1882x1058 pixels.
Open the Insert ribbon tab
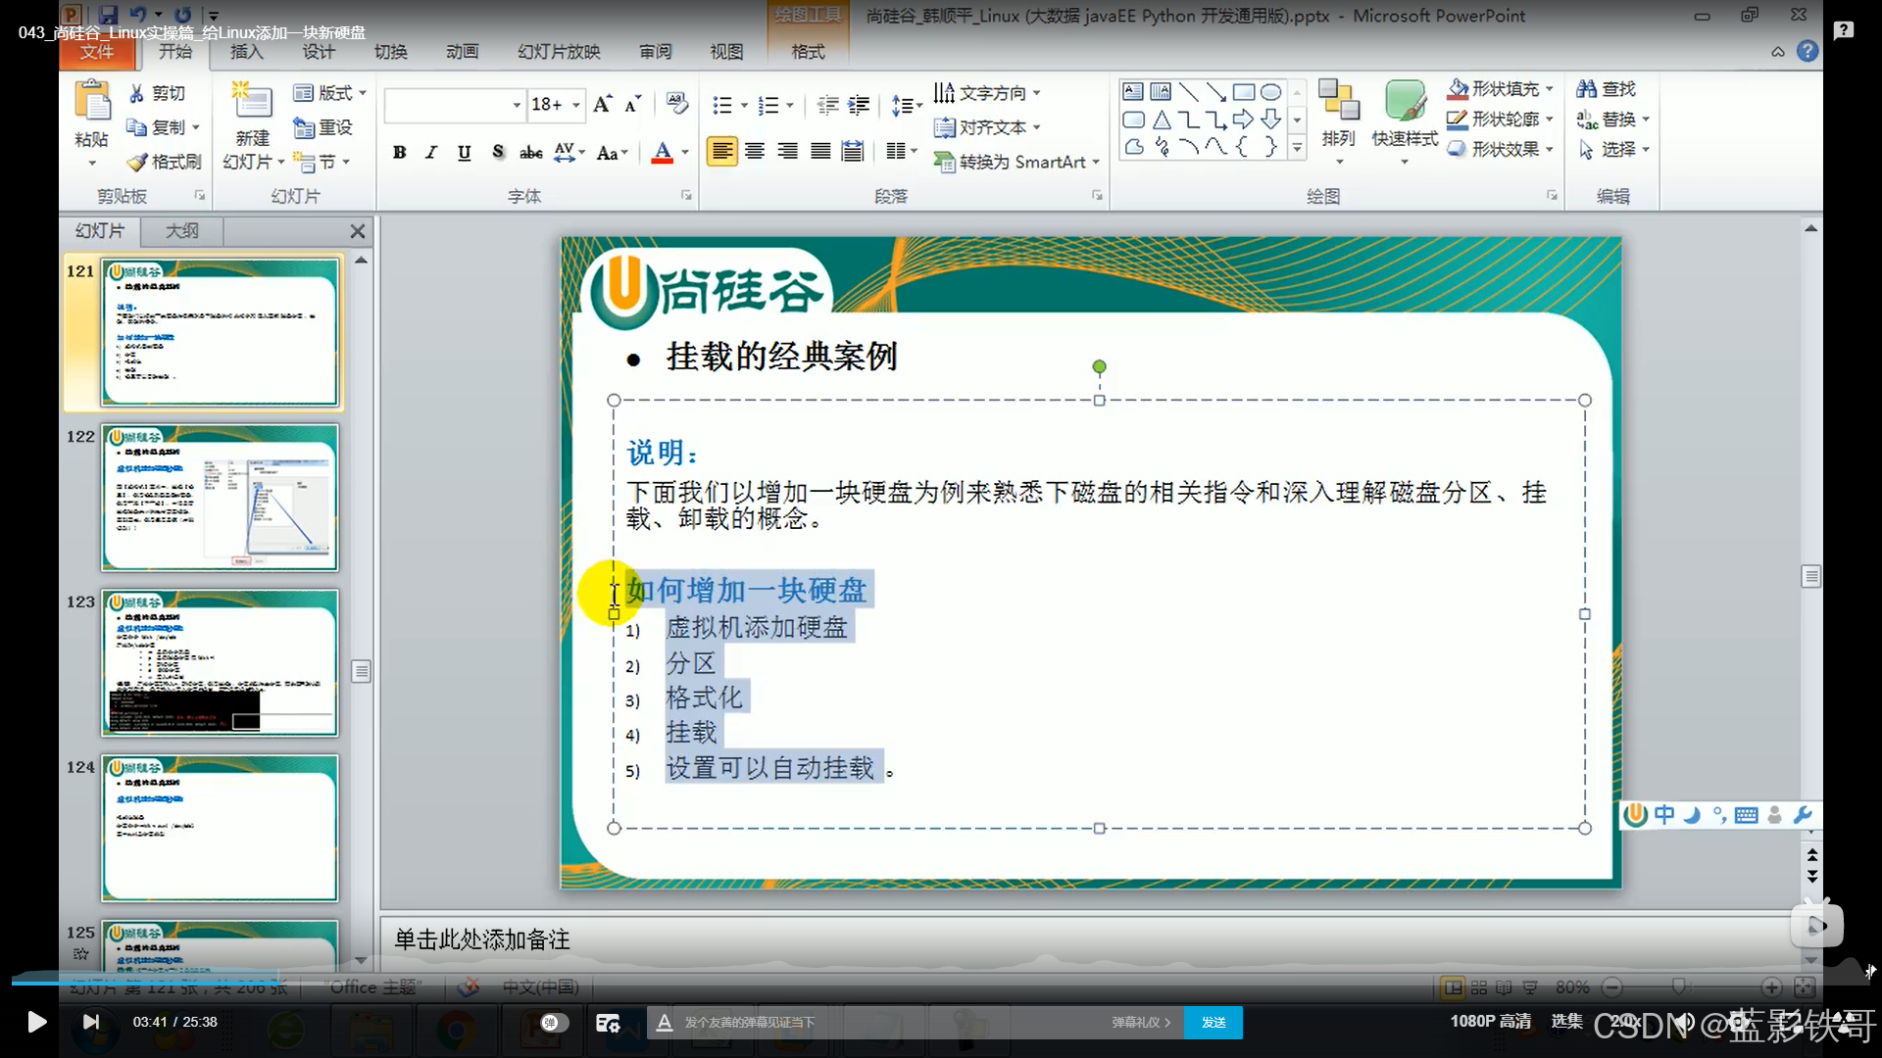point(246,51)
